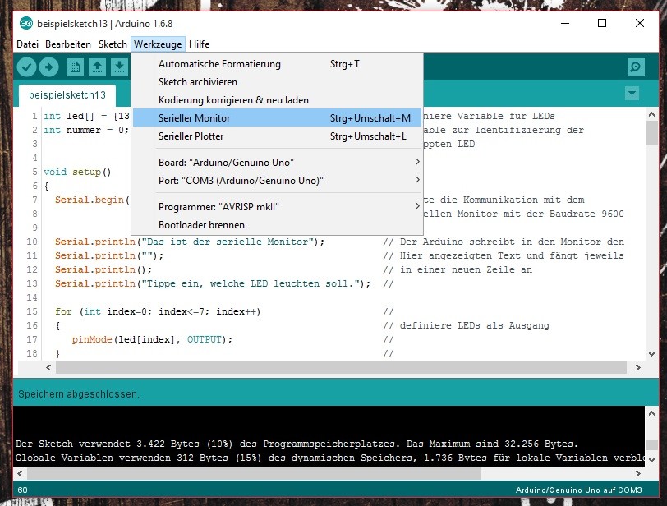Screen dimensions: 667x506
Task: Click the editor vertical scrollbar thumb
Action: (x=651, y=133)
